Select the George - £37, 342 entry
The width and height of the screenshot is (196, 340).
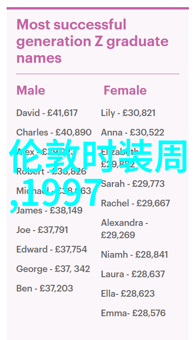(x=53, y=269)
